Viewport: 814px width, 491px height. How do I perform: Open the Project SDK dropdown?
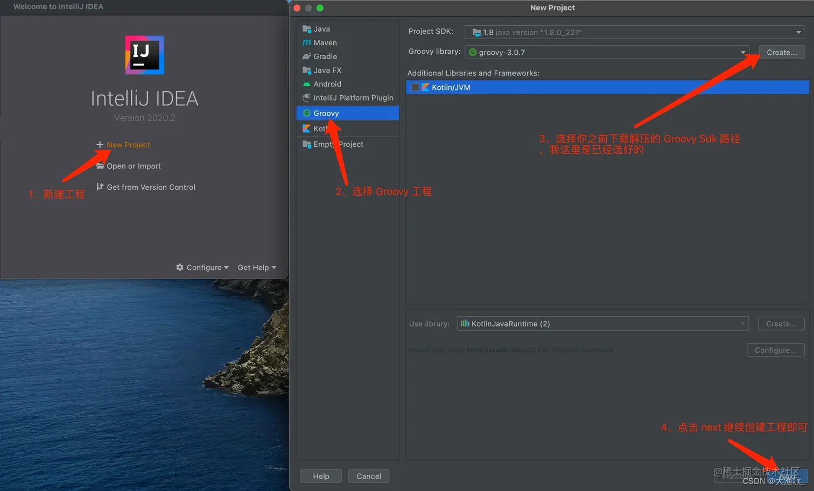[x=635, y=32]
